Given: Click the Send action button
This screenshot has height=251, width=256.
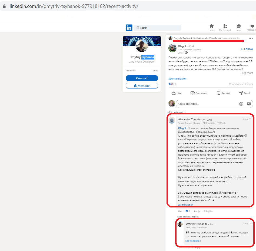Looking at the screenshot, I should pos(244,93).
